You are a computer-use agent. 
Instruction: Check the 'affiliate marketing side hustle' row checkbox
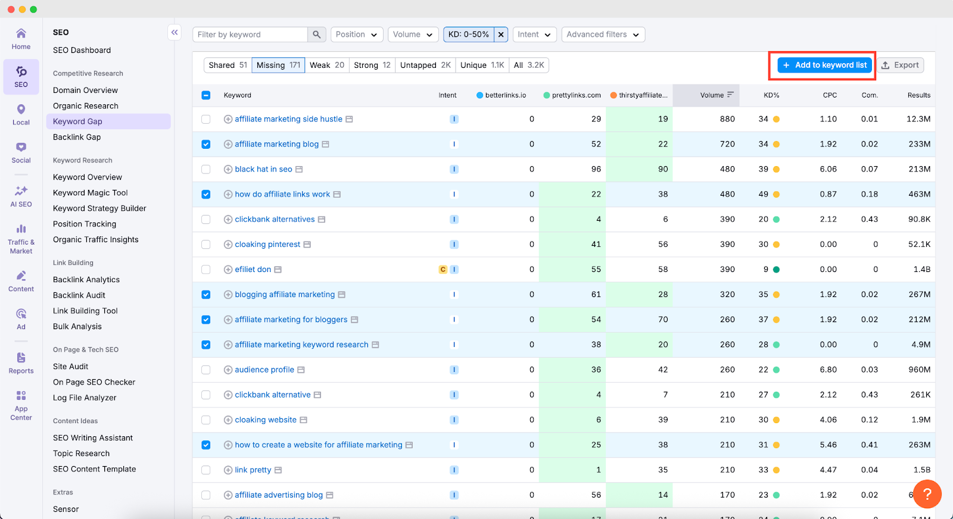click(x=206, y=119)
